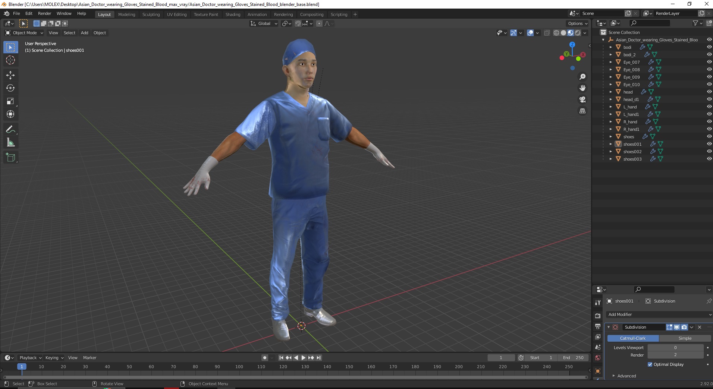Click the Levels Viewport value field
The width and height of the screenshot is (713, 389).
(x=675, y=348)
